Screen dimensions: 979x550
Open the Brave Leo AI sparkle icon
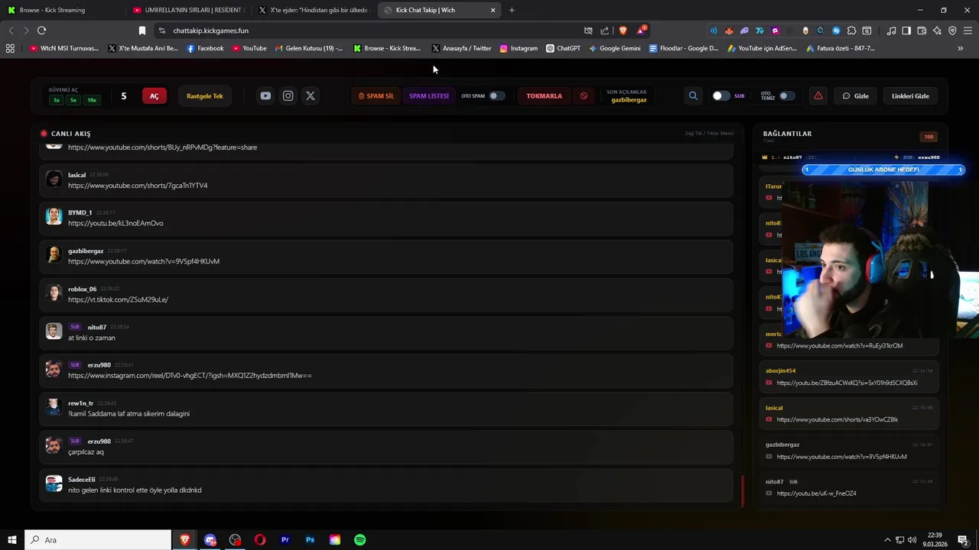(937, 31)
